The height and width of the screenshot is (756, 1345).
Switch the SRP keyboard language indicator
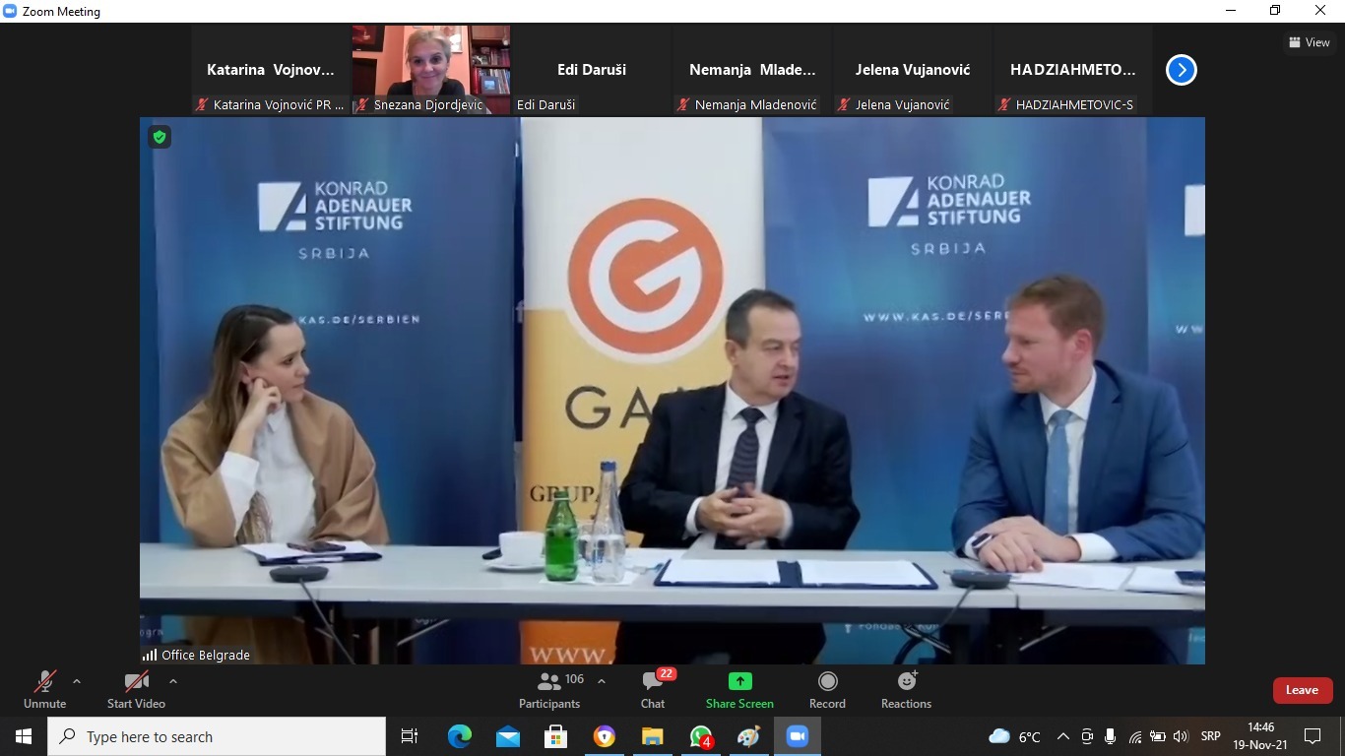[x=1211, y=736]
